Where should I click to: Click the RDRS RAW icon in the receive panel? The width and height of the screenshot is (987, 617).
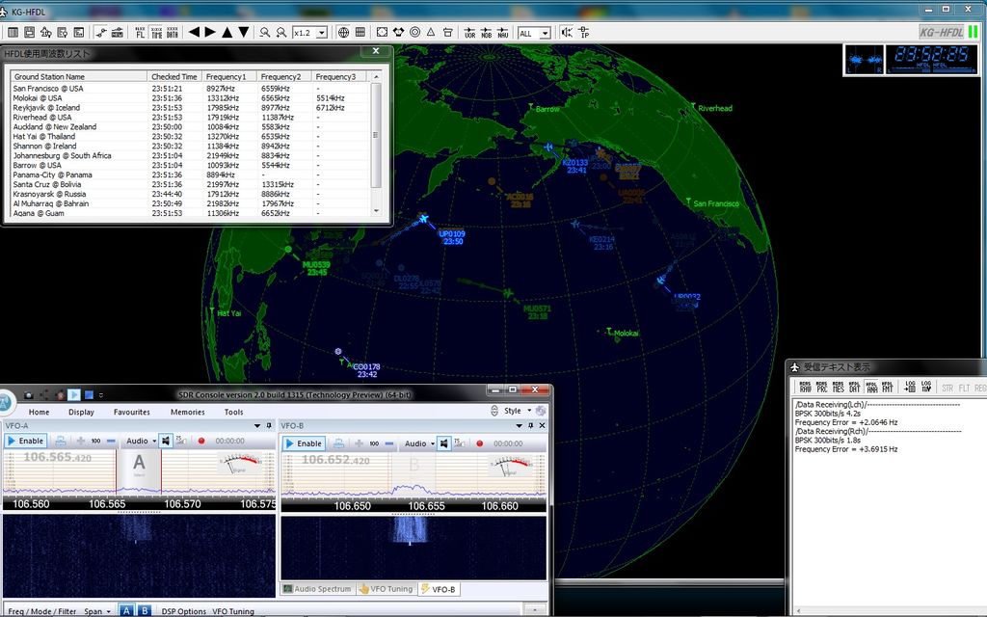(804, 387)
